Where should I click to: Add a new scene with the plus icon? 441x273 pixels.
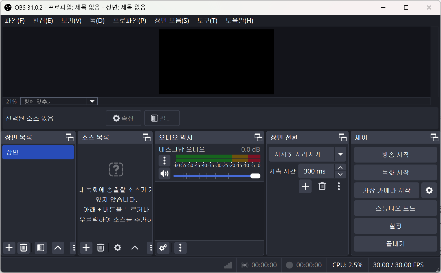pyautogui.click(x=9, y=248)
